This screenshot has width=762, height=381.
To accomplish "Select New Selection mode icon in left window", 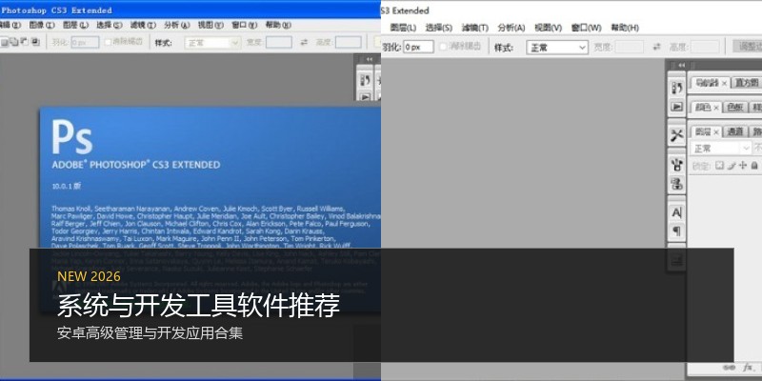I will [4, 42].
